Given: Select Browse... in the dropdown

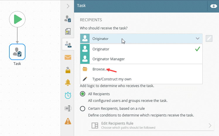Looking at the screenshot, I should (x=141, y=69).
